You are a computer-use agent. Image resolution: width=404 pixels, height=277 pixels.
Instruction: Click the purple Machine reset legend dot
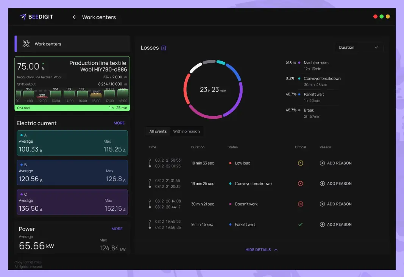click(299, 62)
